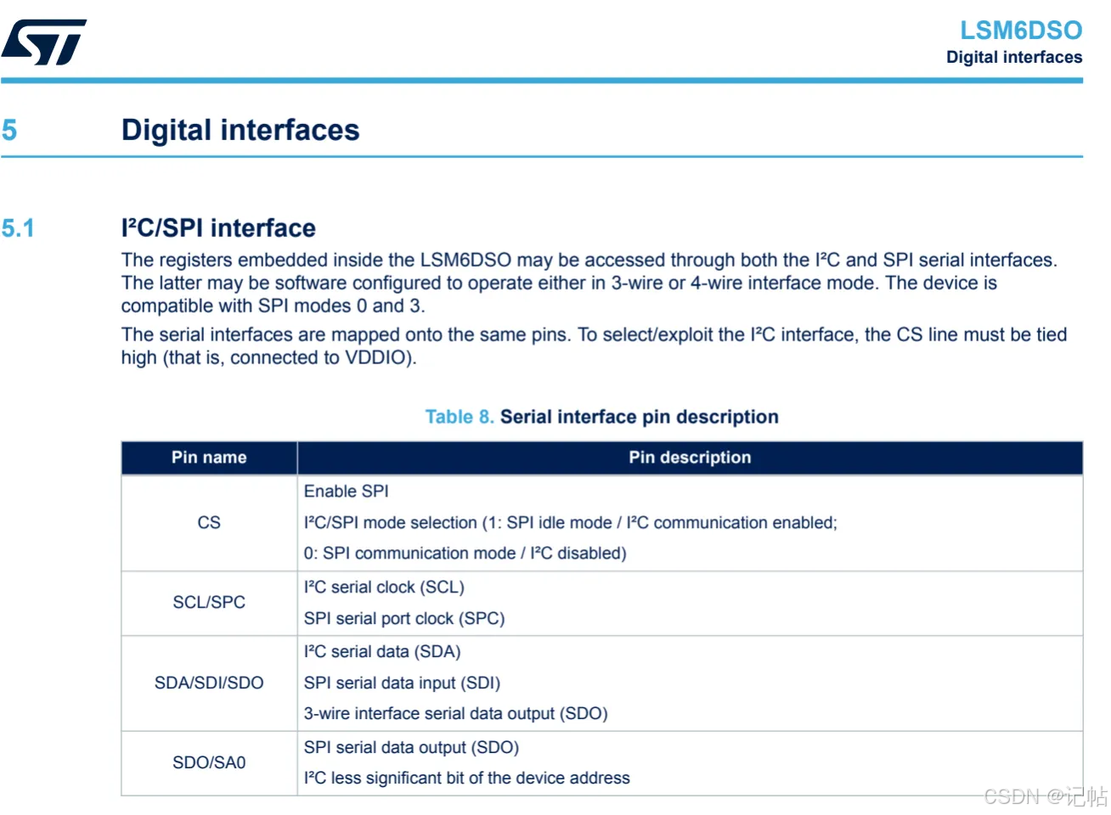Click the 'Pin name' column header
1111x815 pixels.
pyautogui.click(x=209, y=458)
